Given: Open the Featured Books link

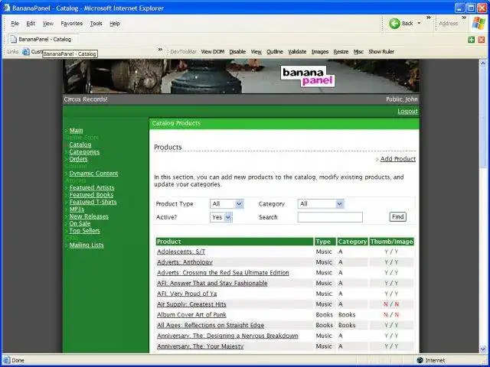Looking at the screenshot, I should point(91,195).
